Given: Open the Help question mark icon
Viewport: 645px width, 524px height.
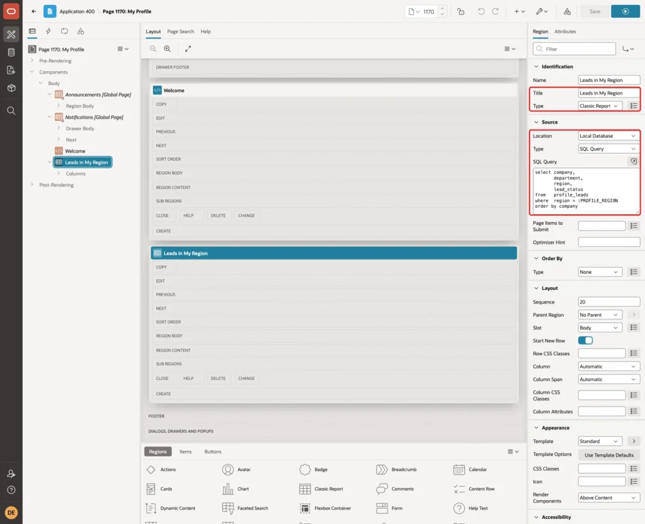Looking at the screenshot, I should tap(11, 490).
